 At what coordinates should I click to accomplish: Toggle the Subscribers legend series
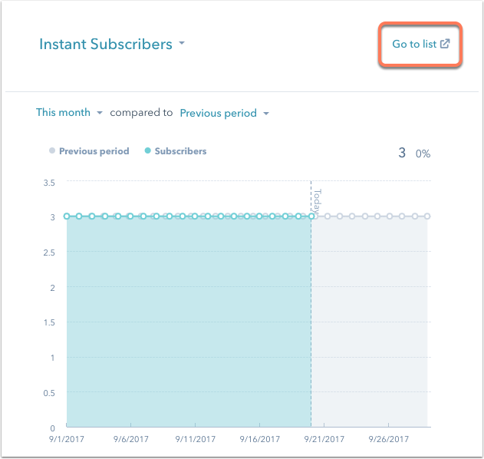[176, 151]
